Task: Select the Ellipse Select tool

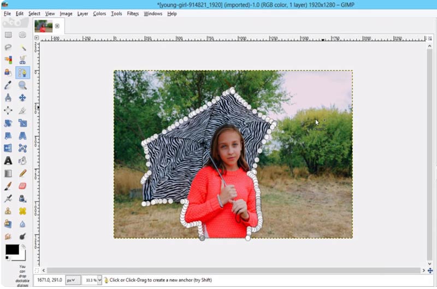Action: coord(22,35)
